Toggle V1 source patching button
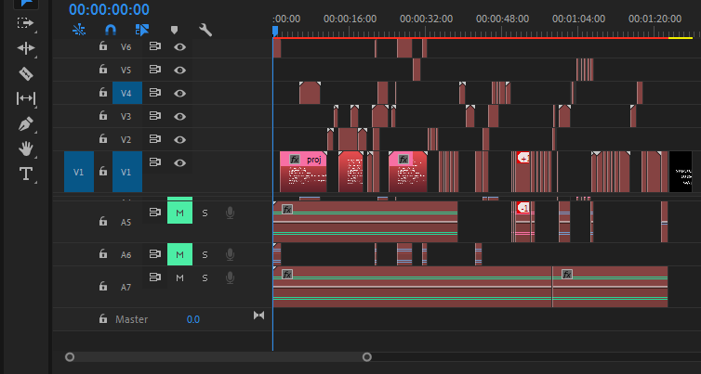Viewport: 701px width, 374px height. point(79,172)
